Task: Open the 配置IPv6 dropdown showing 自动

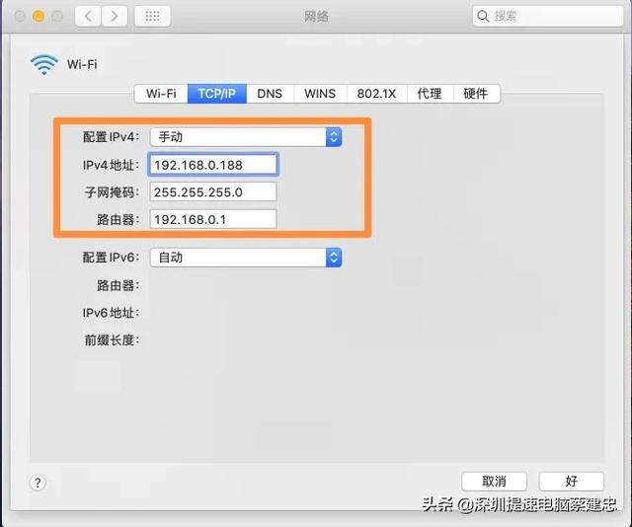Action: [246, 258]
